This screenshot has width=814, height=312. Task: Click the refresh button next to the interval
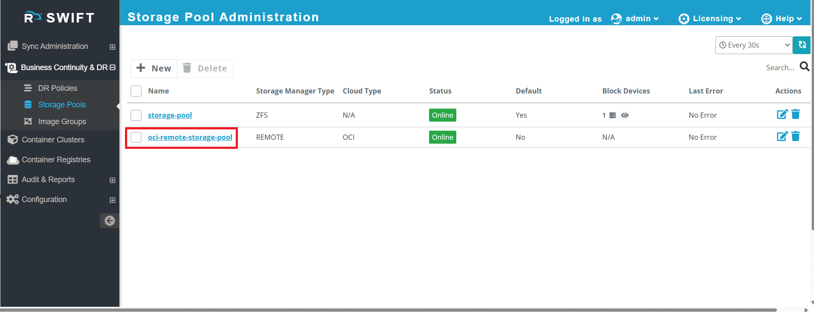pyautogui.click(x=801, y=45)
